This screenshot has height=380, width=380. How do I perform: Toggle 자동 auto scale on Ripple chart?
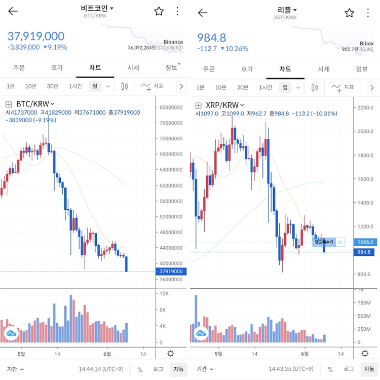pyautogui.click(x=369, y=369)
